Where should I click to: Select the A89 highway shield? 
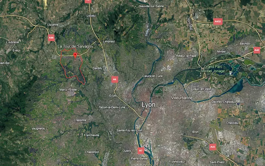pos(51,38)
